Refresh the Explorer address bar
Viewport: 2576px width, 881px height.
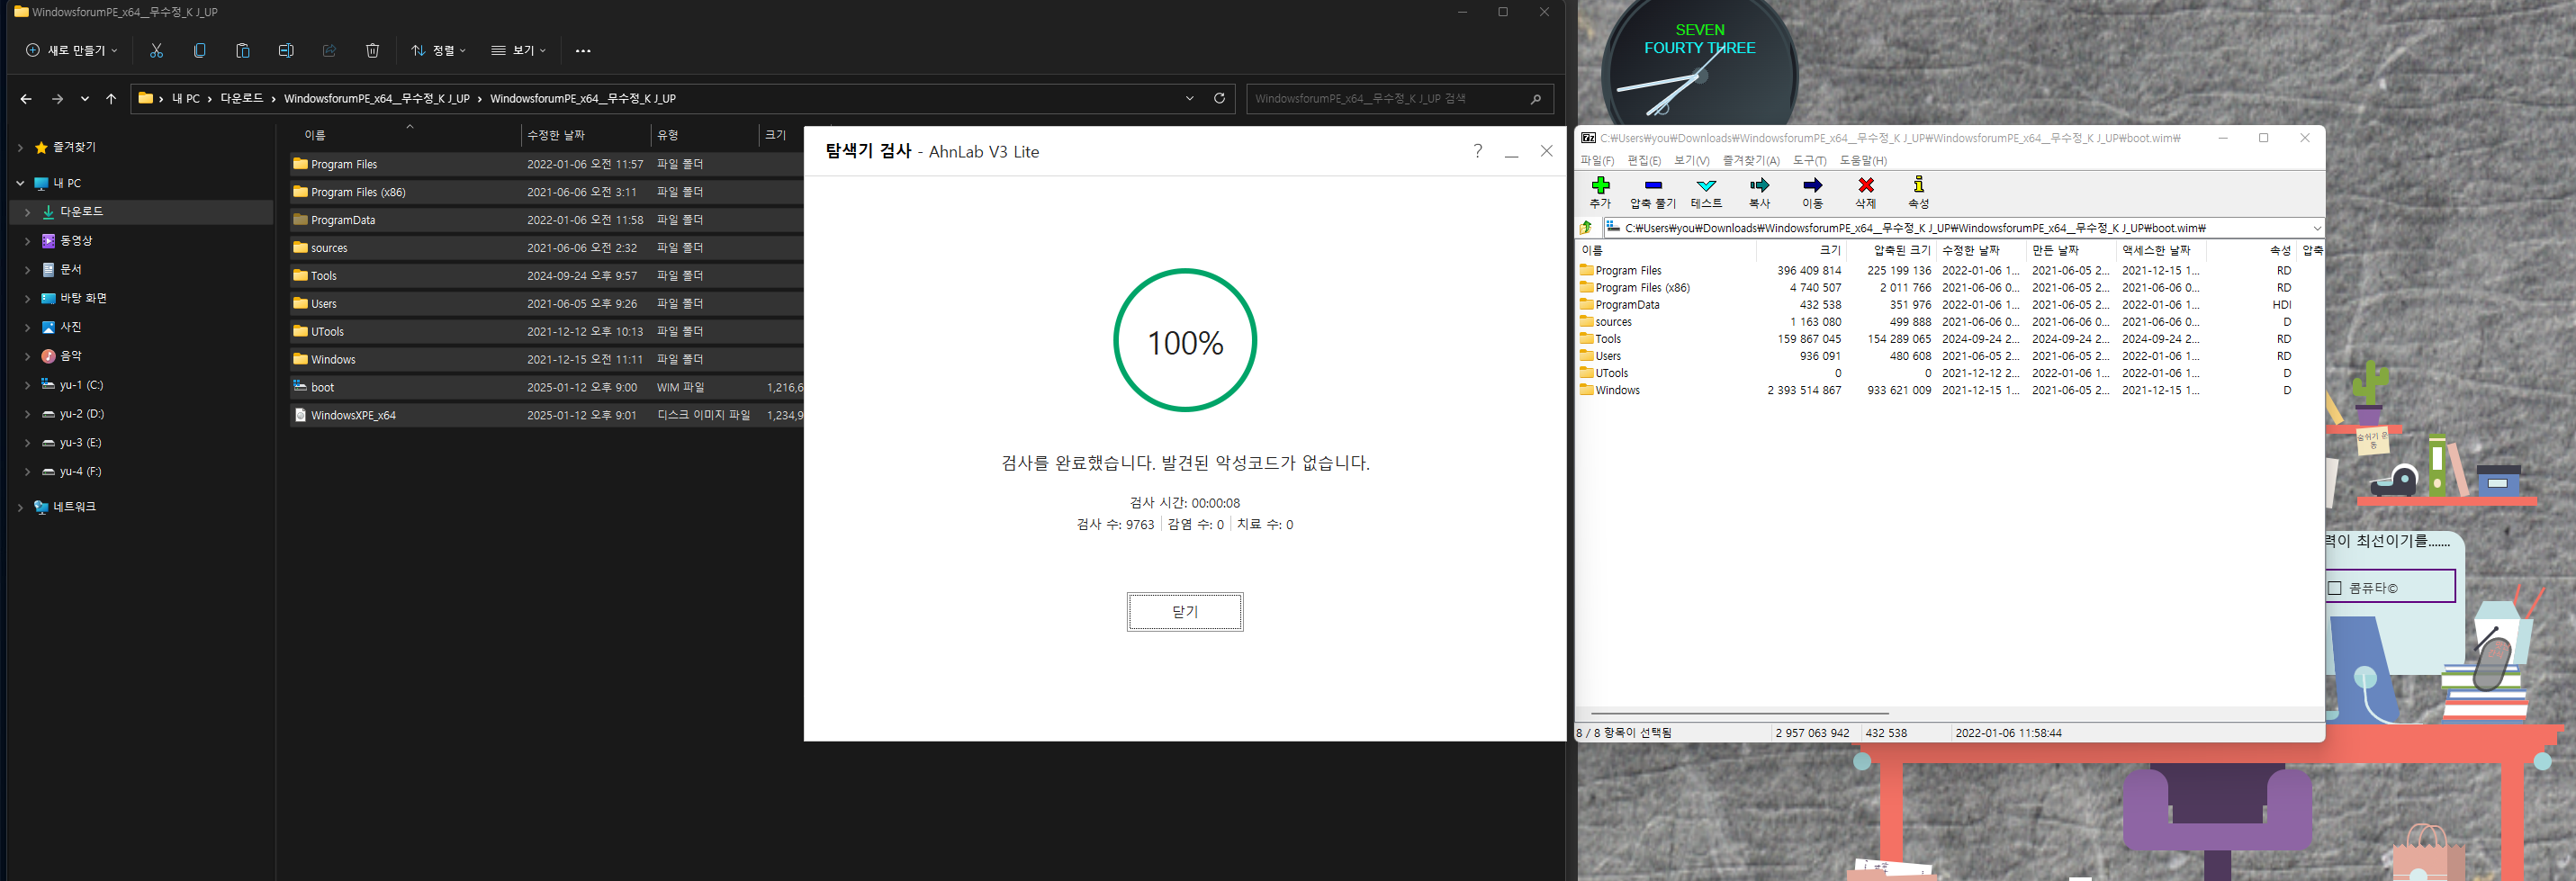point(1219,98)
